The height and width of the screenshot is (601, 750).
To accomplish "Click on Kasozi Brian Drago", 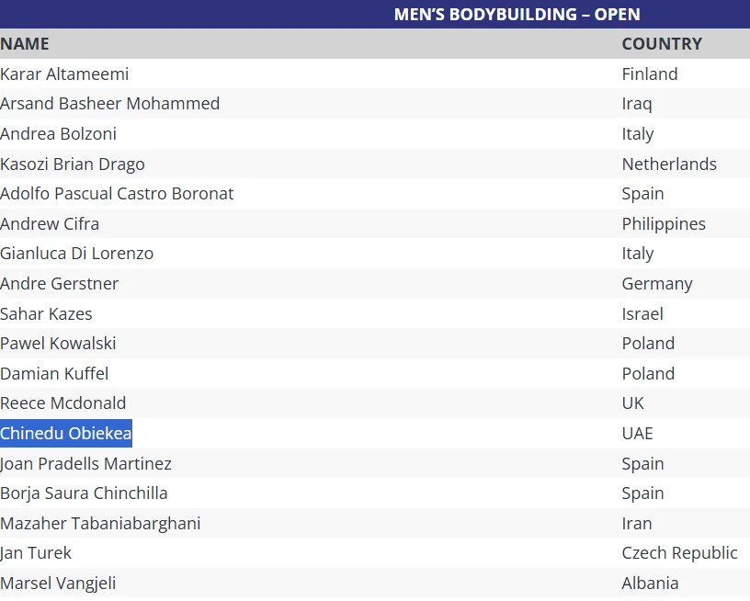I will click(73, 164).
